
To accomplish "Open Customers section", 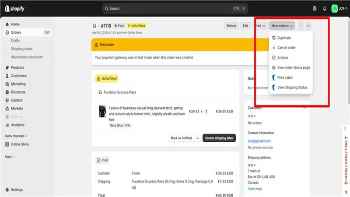I will pos(19,76).
